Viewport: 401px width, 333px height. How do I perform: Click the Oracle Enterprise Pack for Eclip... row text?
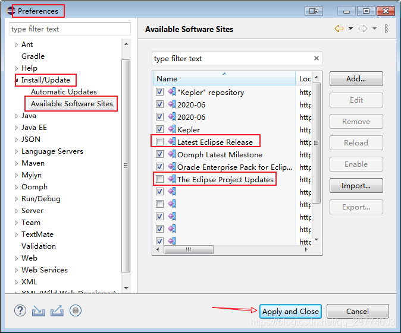(x=234, y=167)
